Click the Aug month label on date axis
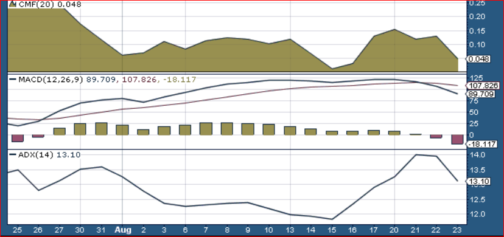The image size is (504, 237). (x=123, y=230)
